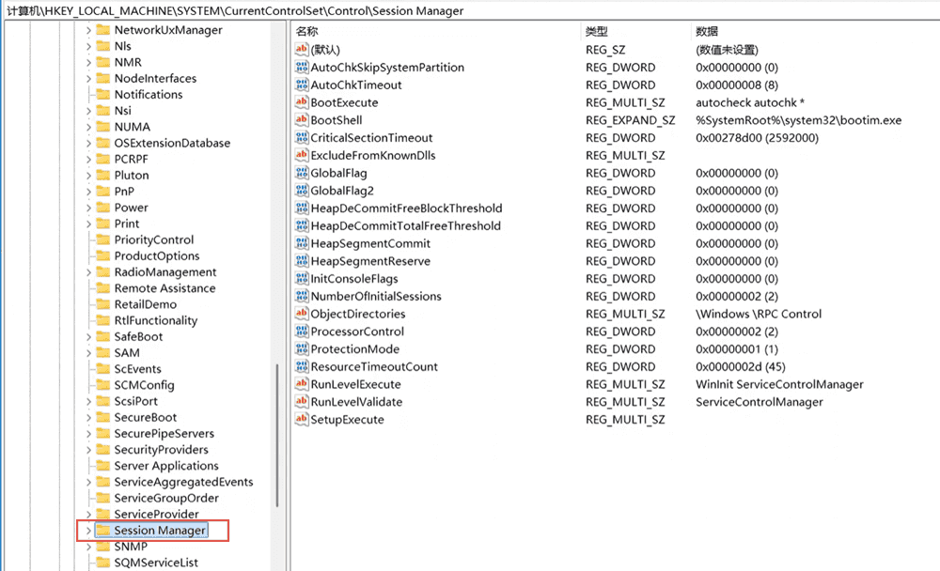940x571 pixels.
Task: Select the Remote Assistance key
Action: pyautogui.click(x=164, y=288)
